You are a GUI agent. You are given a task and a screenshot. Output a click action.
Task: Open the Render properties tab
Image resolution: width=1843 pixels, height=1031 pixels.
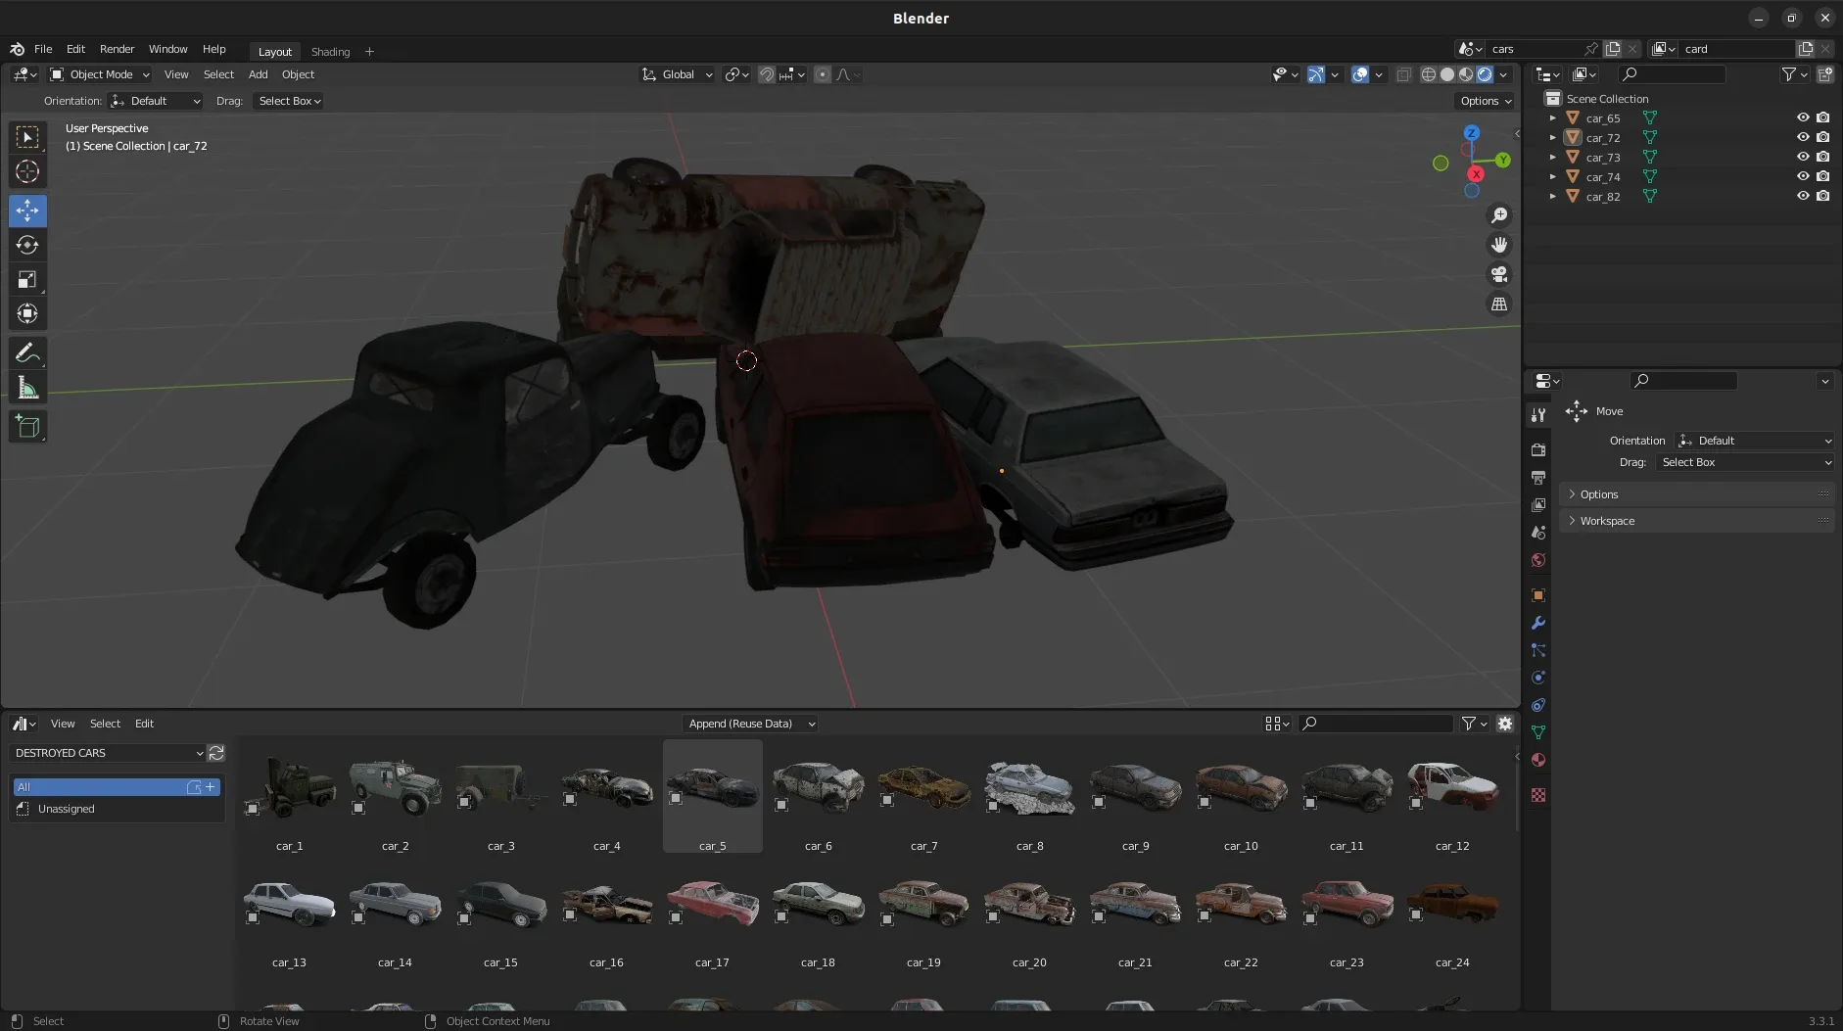coord(1538,449)
